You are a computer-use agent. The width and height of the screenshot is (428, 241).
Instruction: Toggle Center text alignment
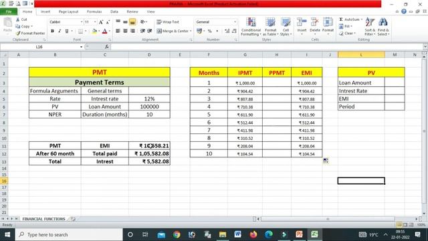125,31
